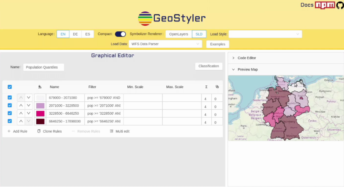Uncheck the 6646250 - 17890000 rule checkbox
Image resolution: width=344 pixels, height=187 pixels.
tap(10, 121)
